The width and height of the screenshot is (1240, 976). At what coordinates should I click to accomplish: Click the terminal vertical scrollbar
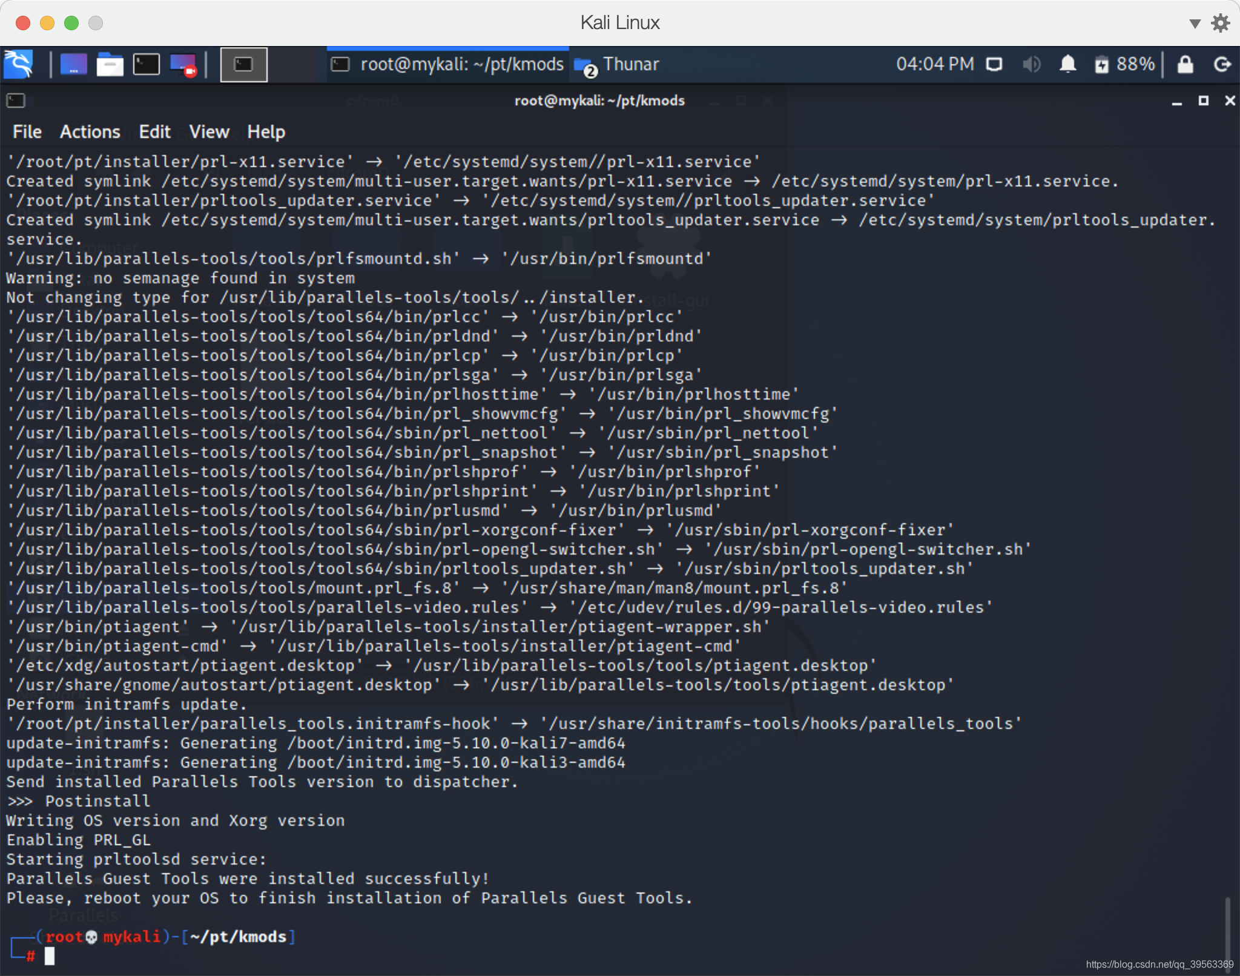coord(1227,932)
